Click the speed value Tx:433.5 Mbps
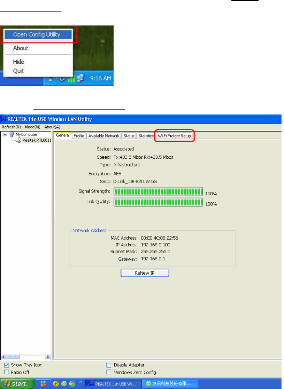This screenshot has height=389, width=284. click(x=128, y=157)
